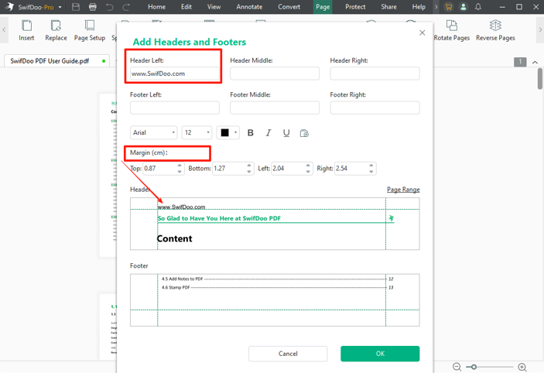Click the Reverse Pages tool
The image size is (544, 373).
495,30
